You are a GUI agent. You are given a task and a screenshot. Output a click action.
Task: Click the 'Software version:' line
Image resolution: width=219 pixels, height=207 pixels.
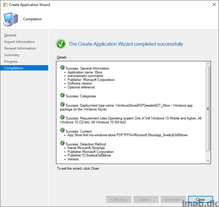tap(80, 83)
